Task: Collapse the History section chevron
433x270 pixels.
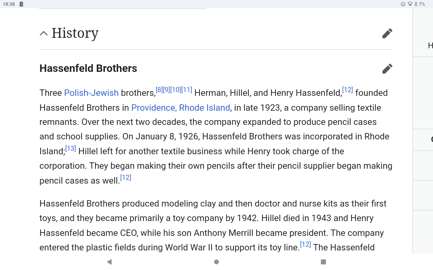Action: pos(44,33)
